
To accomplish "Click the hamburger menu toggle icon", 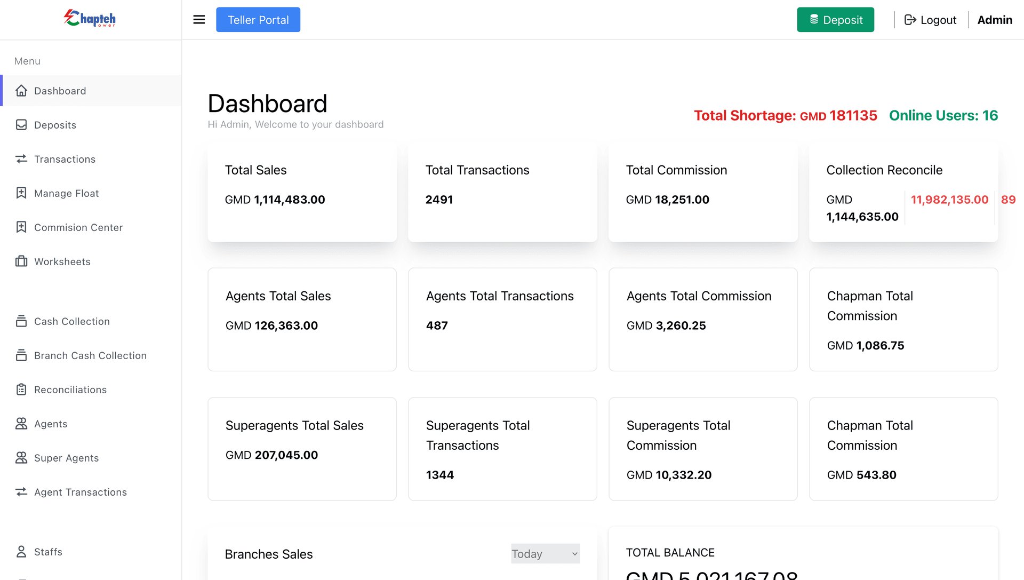I will (x=199, y=20).
